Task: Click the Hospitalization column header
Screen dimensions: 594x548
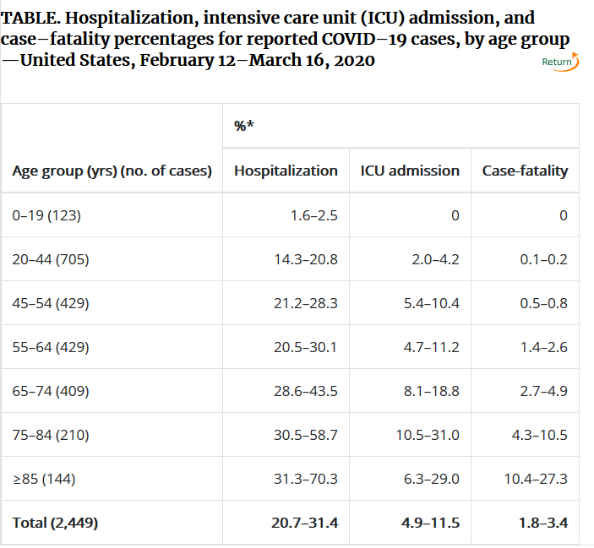Action: click(286, 171)
